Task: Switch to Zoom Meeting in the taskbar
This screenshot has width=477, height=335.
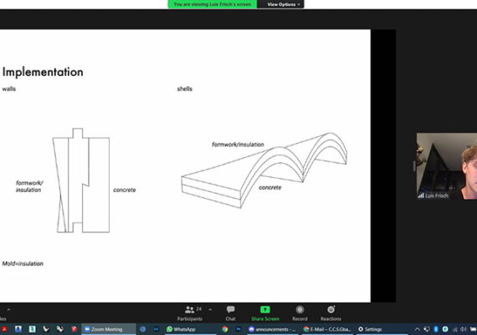Action: 108,329
